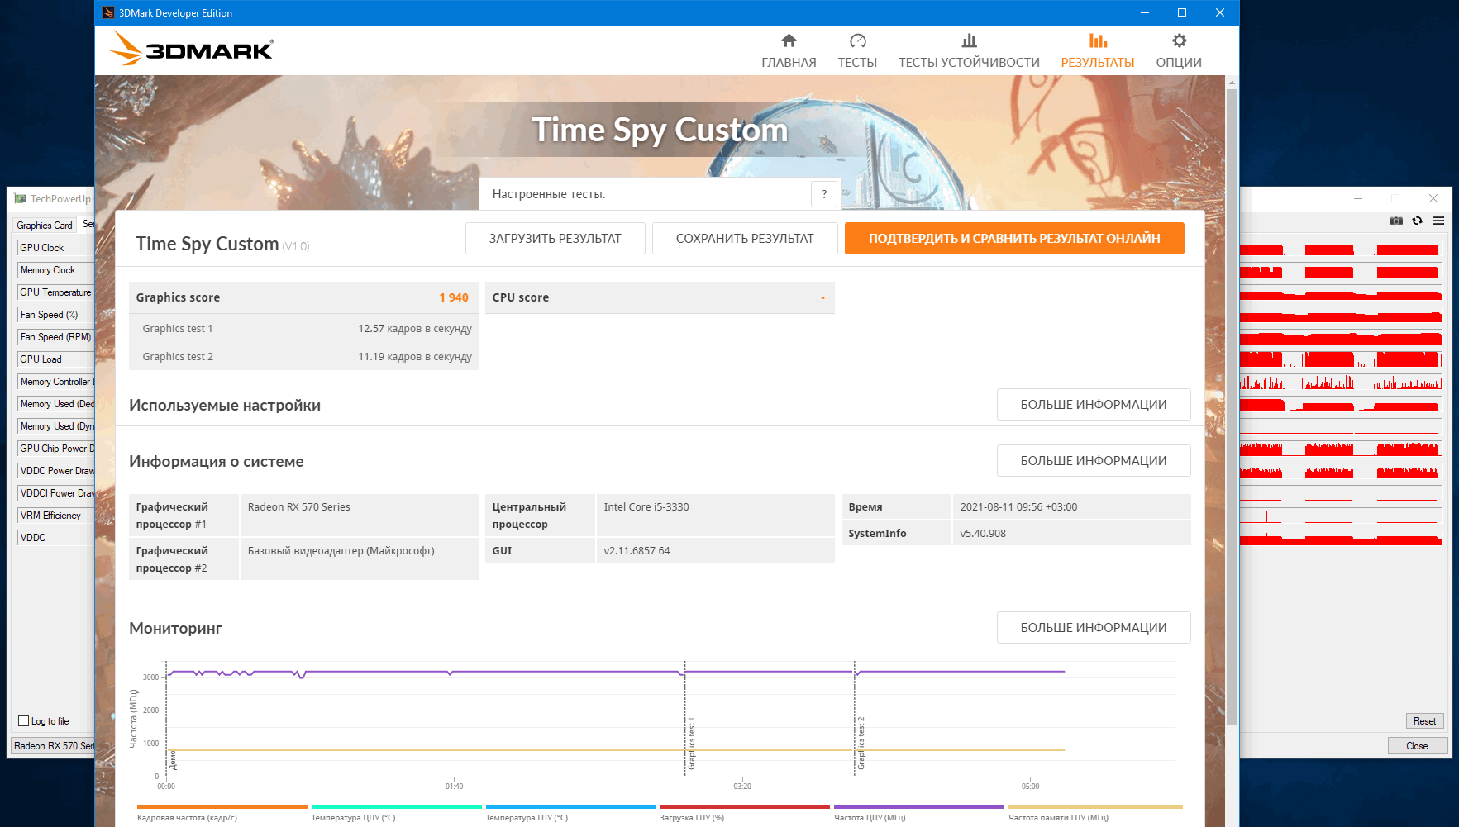Open Fan Speed (%) sensor in TechPowerUp
This screenshot has height=827, width=1459.
(x=55, y=315)
